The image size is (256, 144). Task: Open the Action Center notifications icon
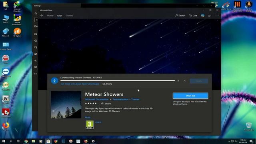pos(251,141)
